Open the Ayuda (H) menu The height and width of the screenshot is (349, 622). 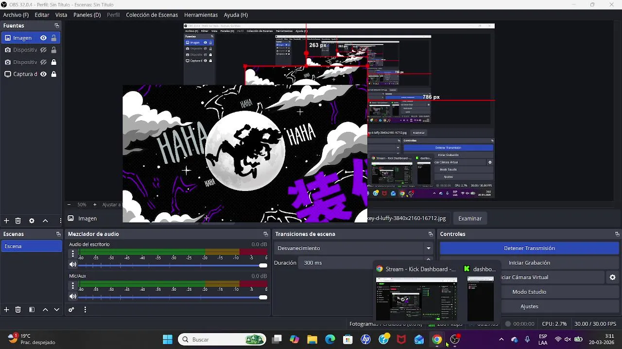236,15
